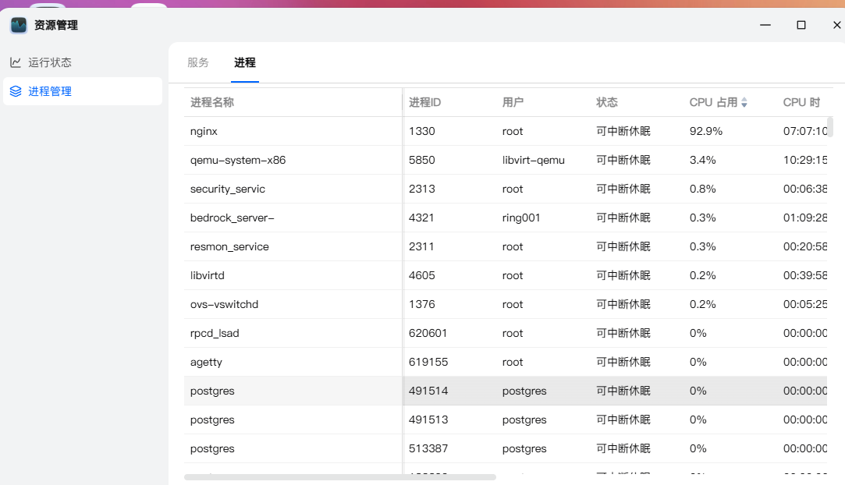Sort by the 进程ID column header

(x=425, y=102)
